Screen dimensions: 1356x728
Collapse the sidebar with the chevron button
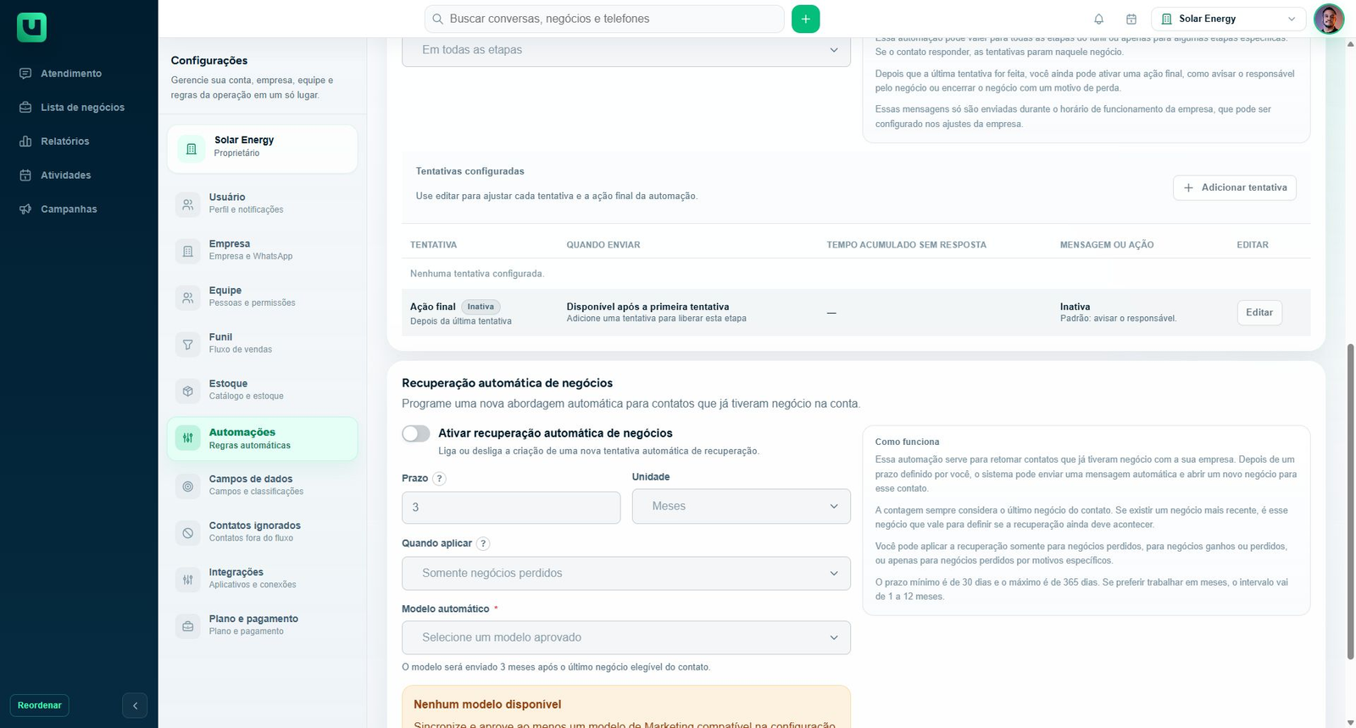[135, 705]
